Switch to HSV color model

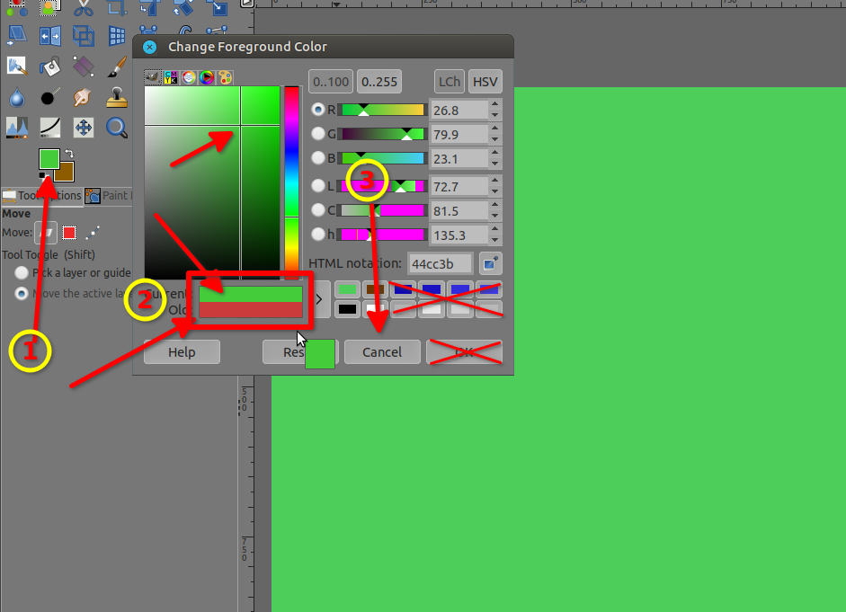(485, 82)
